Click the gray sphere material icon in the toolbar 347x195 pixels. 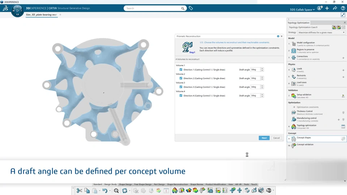[269, 190]
